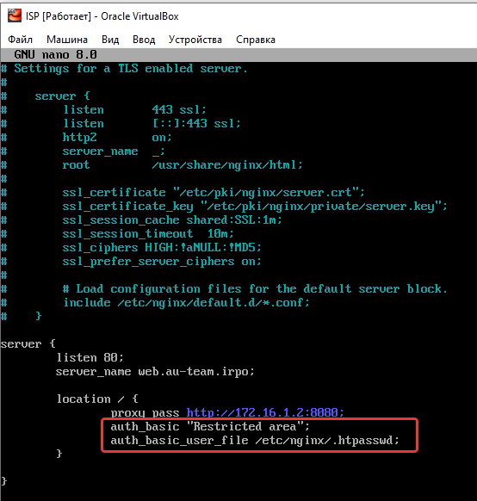
Task: Open the Машина menu
Action: [x=67, y=40]
